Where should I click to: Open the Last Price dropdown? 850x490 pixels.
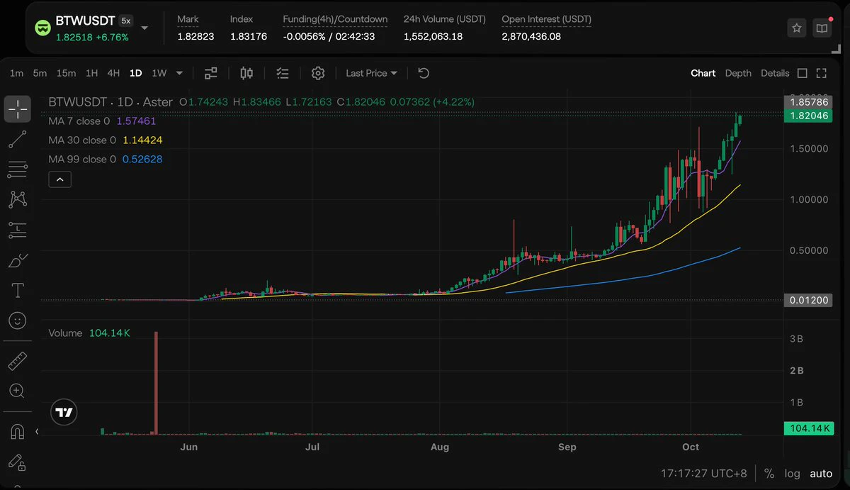[x=372, y=73]
